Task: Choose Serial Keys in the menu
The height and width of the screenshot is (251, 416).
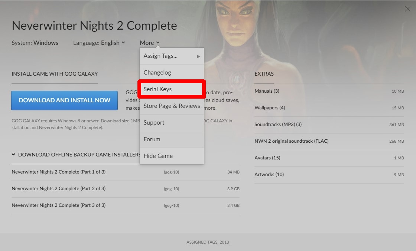Action: pos(172,89)
